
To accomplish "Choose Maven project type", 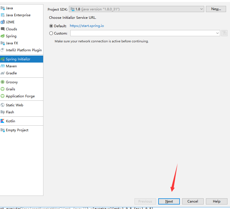I will (x=22, y=66).
